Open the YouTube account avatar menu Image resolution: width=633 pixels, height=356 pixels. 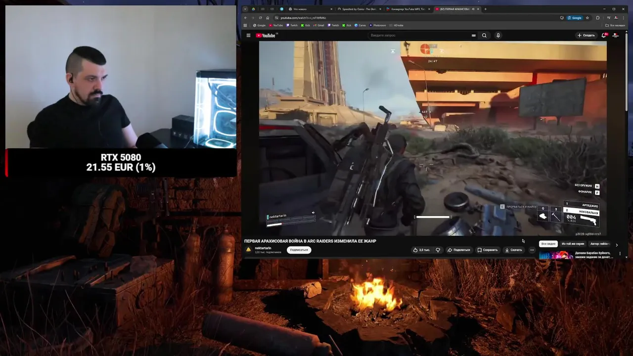tap(616, 35)
